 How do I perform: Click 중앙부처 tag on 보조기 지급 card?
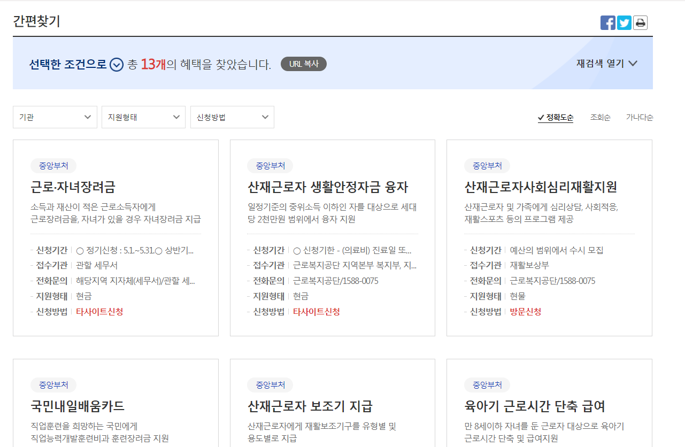point(270,385)
